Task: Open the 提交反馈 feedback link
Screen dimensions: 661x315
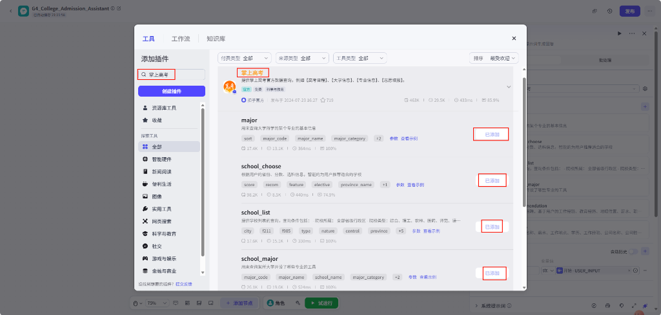Action: 184,284
